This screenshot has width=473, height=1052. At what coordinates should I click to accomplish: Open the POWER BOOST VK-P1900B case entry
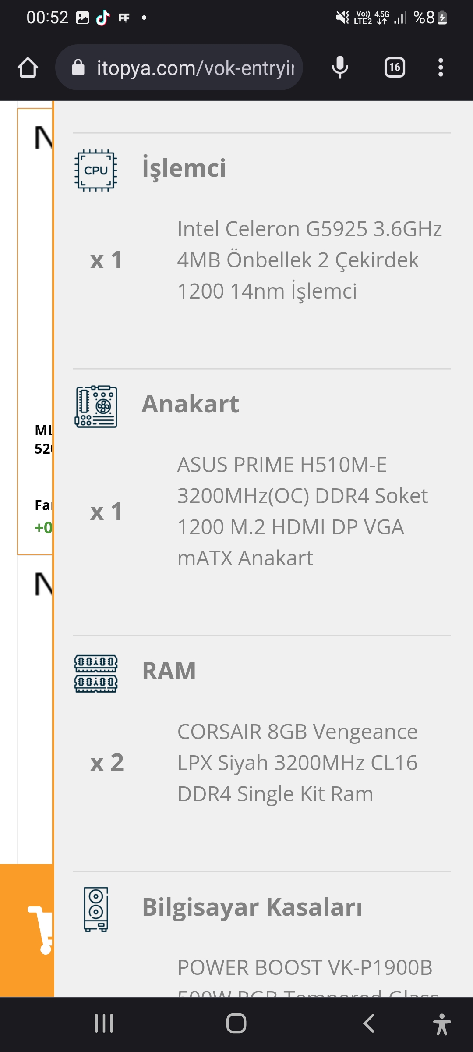(x=305, y=968)
